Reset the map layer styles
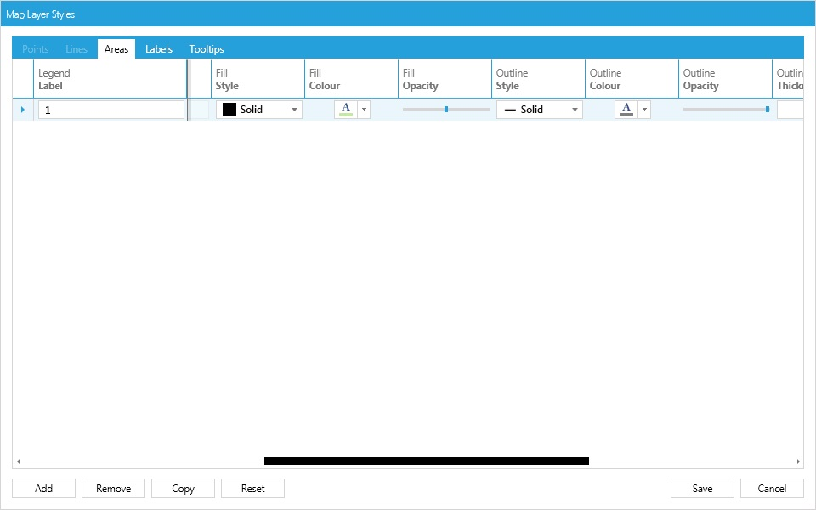 tap(252, 488)
